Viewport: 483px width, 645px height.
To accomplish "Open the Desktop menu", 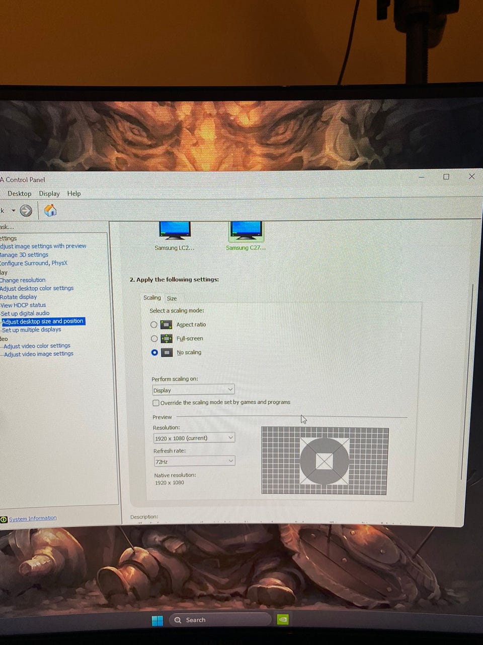I will 20,193.
